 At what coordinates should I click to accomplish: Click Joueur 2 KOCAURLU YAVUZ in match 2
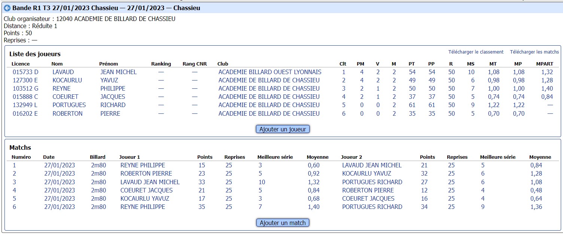pos(366,173)
